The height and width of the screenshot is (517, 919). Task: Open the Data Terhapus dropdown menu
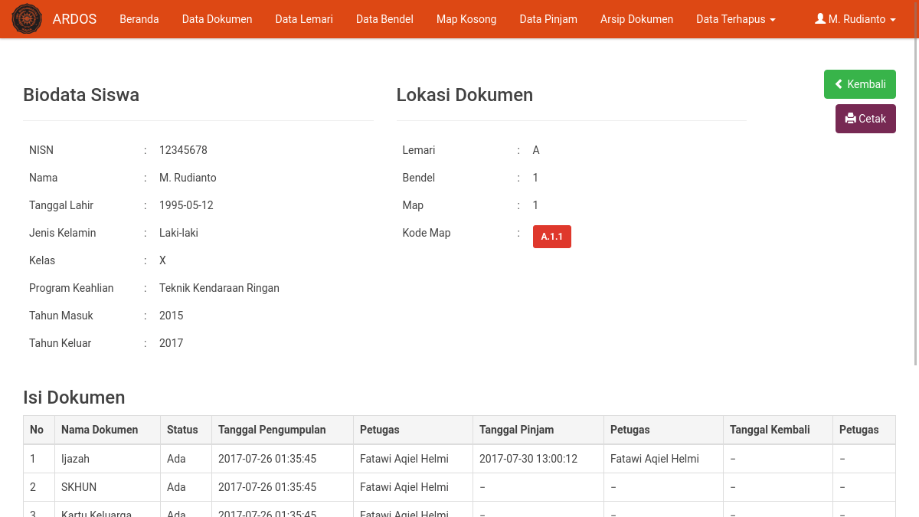(x=731, y=19)
